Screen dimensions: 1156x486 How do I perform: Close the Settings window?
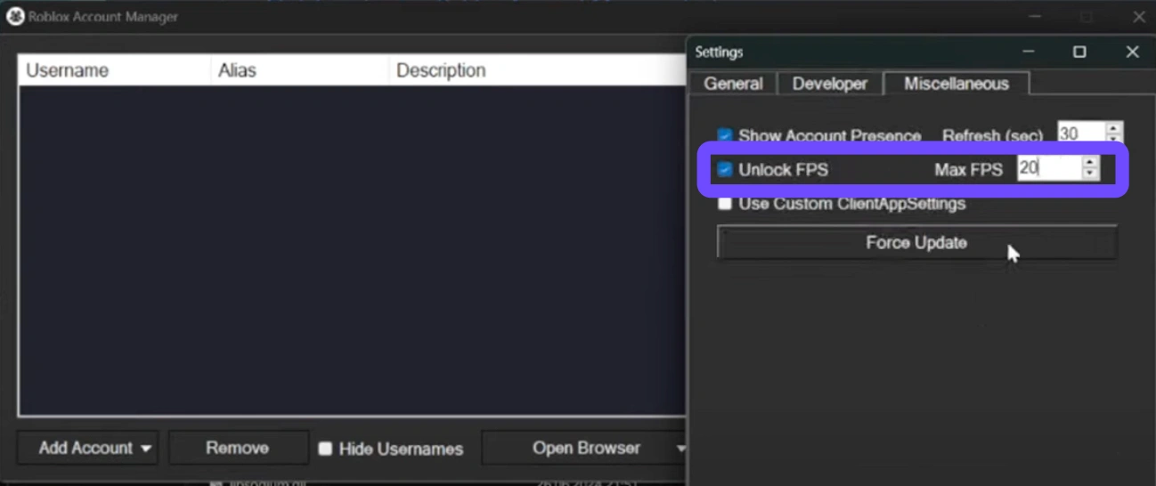tap(1132, 52)
